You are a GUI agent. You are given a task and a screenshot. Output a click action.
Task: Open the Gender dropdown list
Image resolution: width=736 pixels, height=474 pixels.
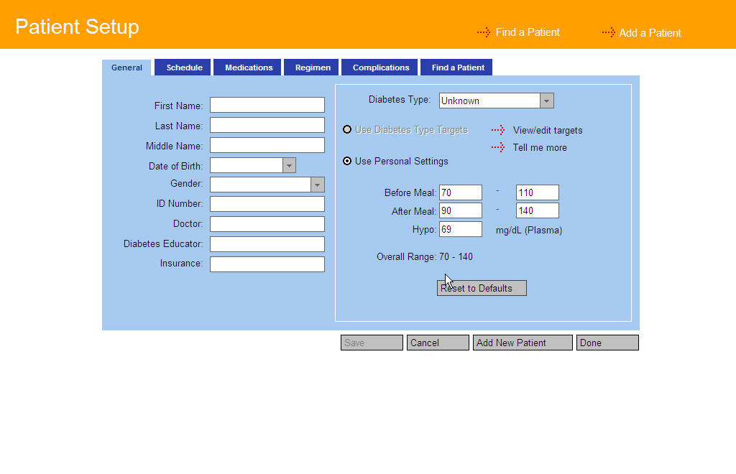pos(317,185)
